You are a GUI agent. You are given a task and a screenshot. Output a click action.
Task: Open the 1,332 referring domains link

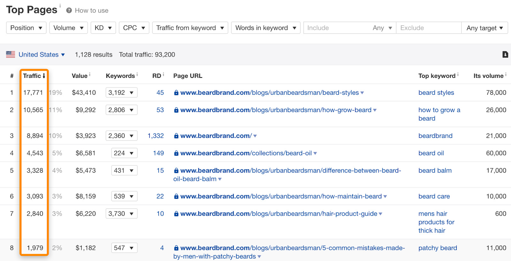click(156, 136)
